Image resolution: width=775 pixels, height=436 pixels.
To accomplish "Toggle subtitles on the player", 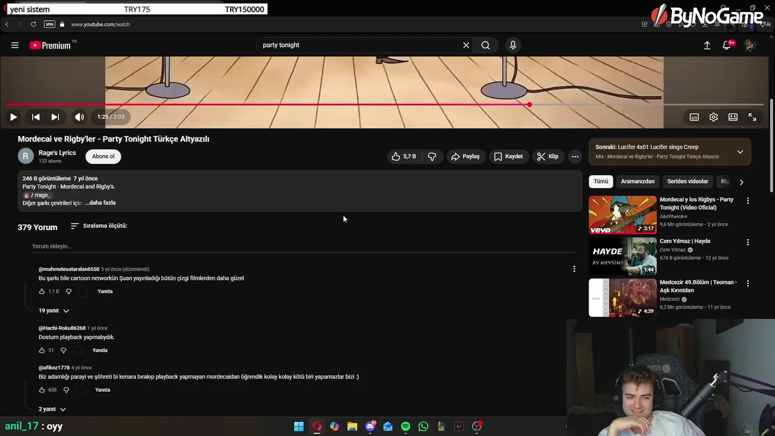I will coord(694,117).
